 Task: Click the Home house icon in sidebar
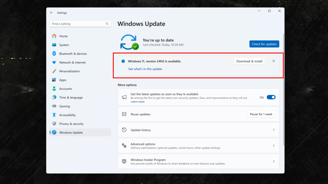coord(54,36)
